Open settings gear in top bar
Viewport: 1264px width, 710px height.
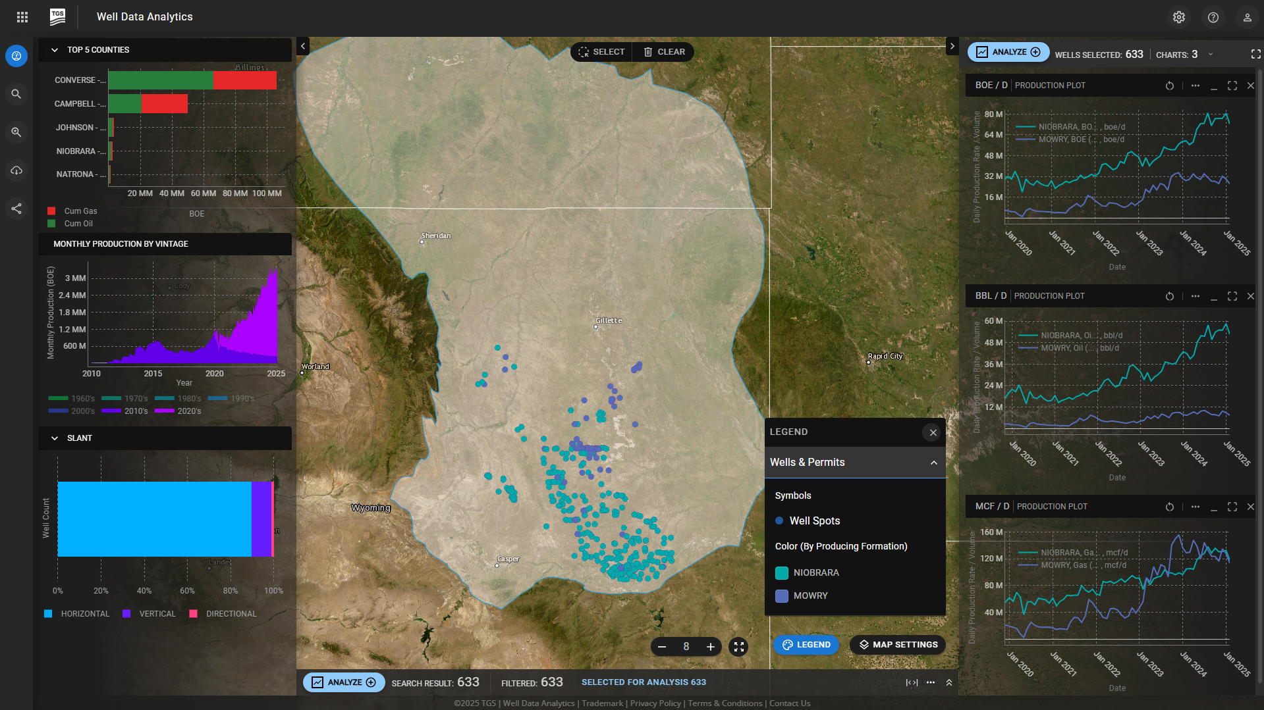tap(1178, 17)
